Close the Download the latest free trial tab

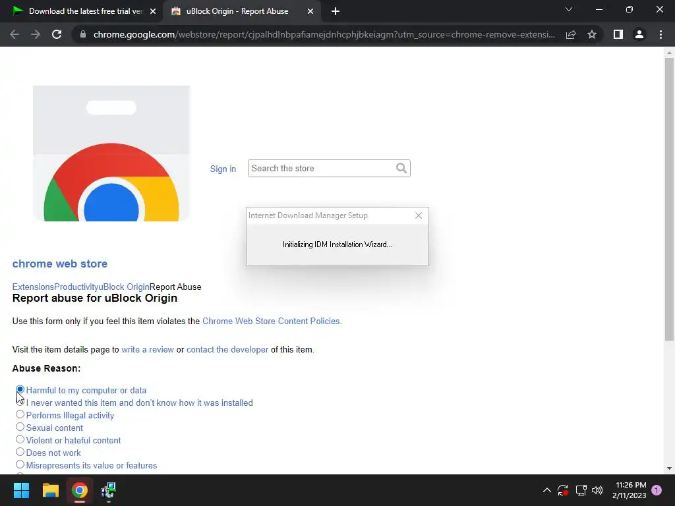(x=153, y=11)
